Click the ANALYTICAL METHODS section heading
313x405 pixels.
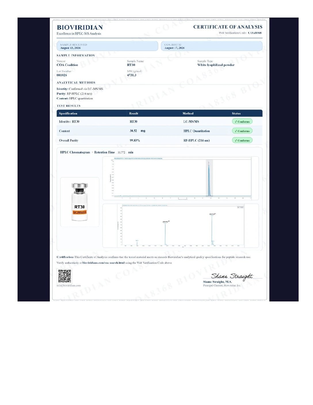pyautogui.click(x=76, y=83)
